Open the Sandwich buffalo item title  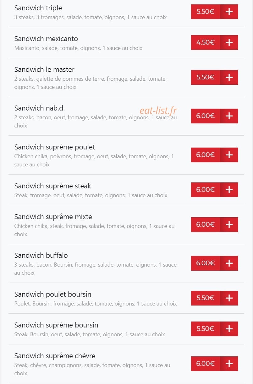coord(41,255)
